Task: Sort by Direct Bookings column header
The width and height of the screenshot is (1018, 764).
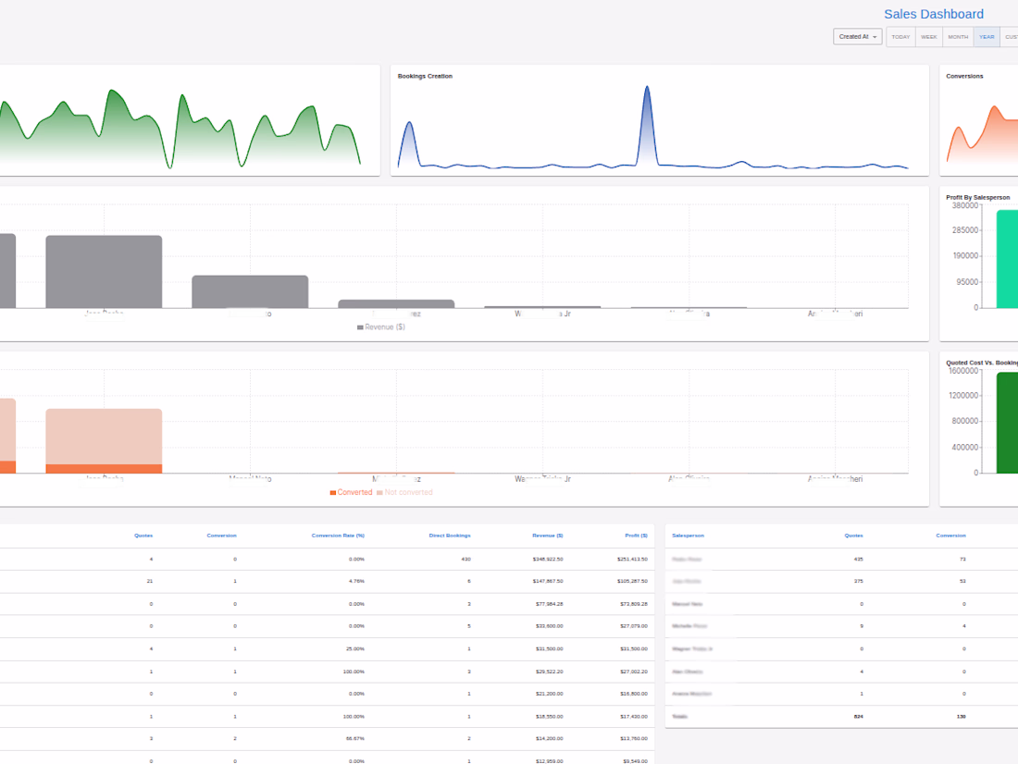Action: coord(449,536)
